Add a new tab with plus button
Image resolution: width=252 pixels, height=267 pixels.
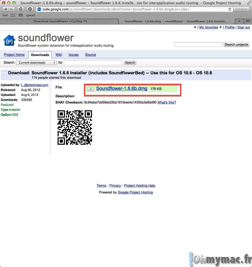click(239, 21)
